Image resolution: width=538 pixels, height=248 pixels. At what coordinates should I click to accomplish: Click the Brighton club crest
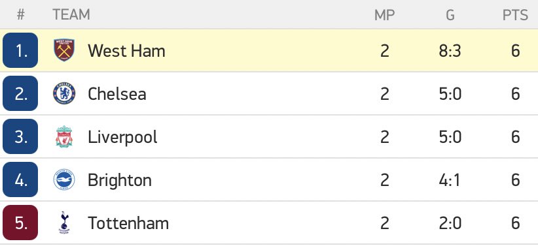[x=64, y=179]
